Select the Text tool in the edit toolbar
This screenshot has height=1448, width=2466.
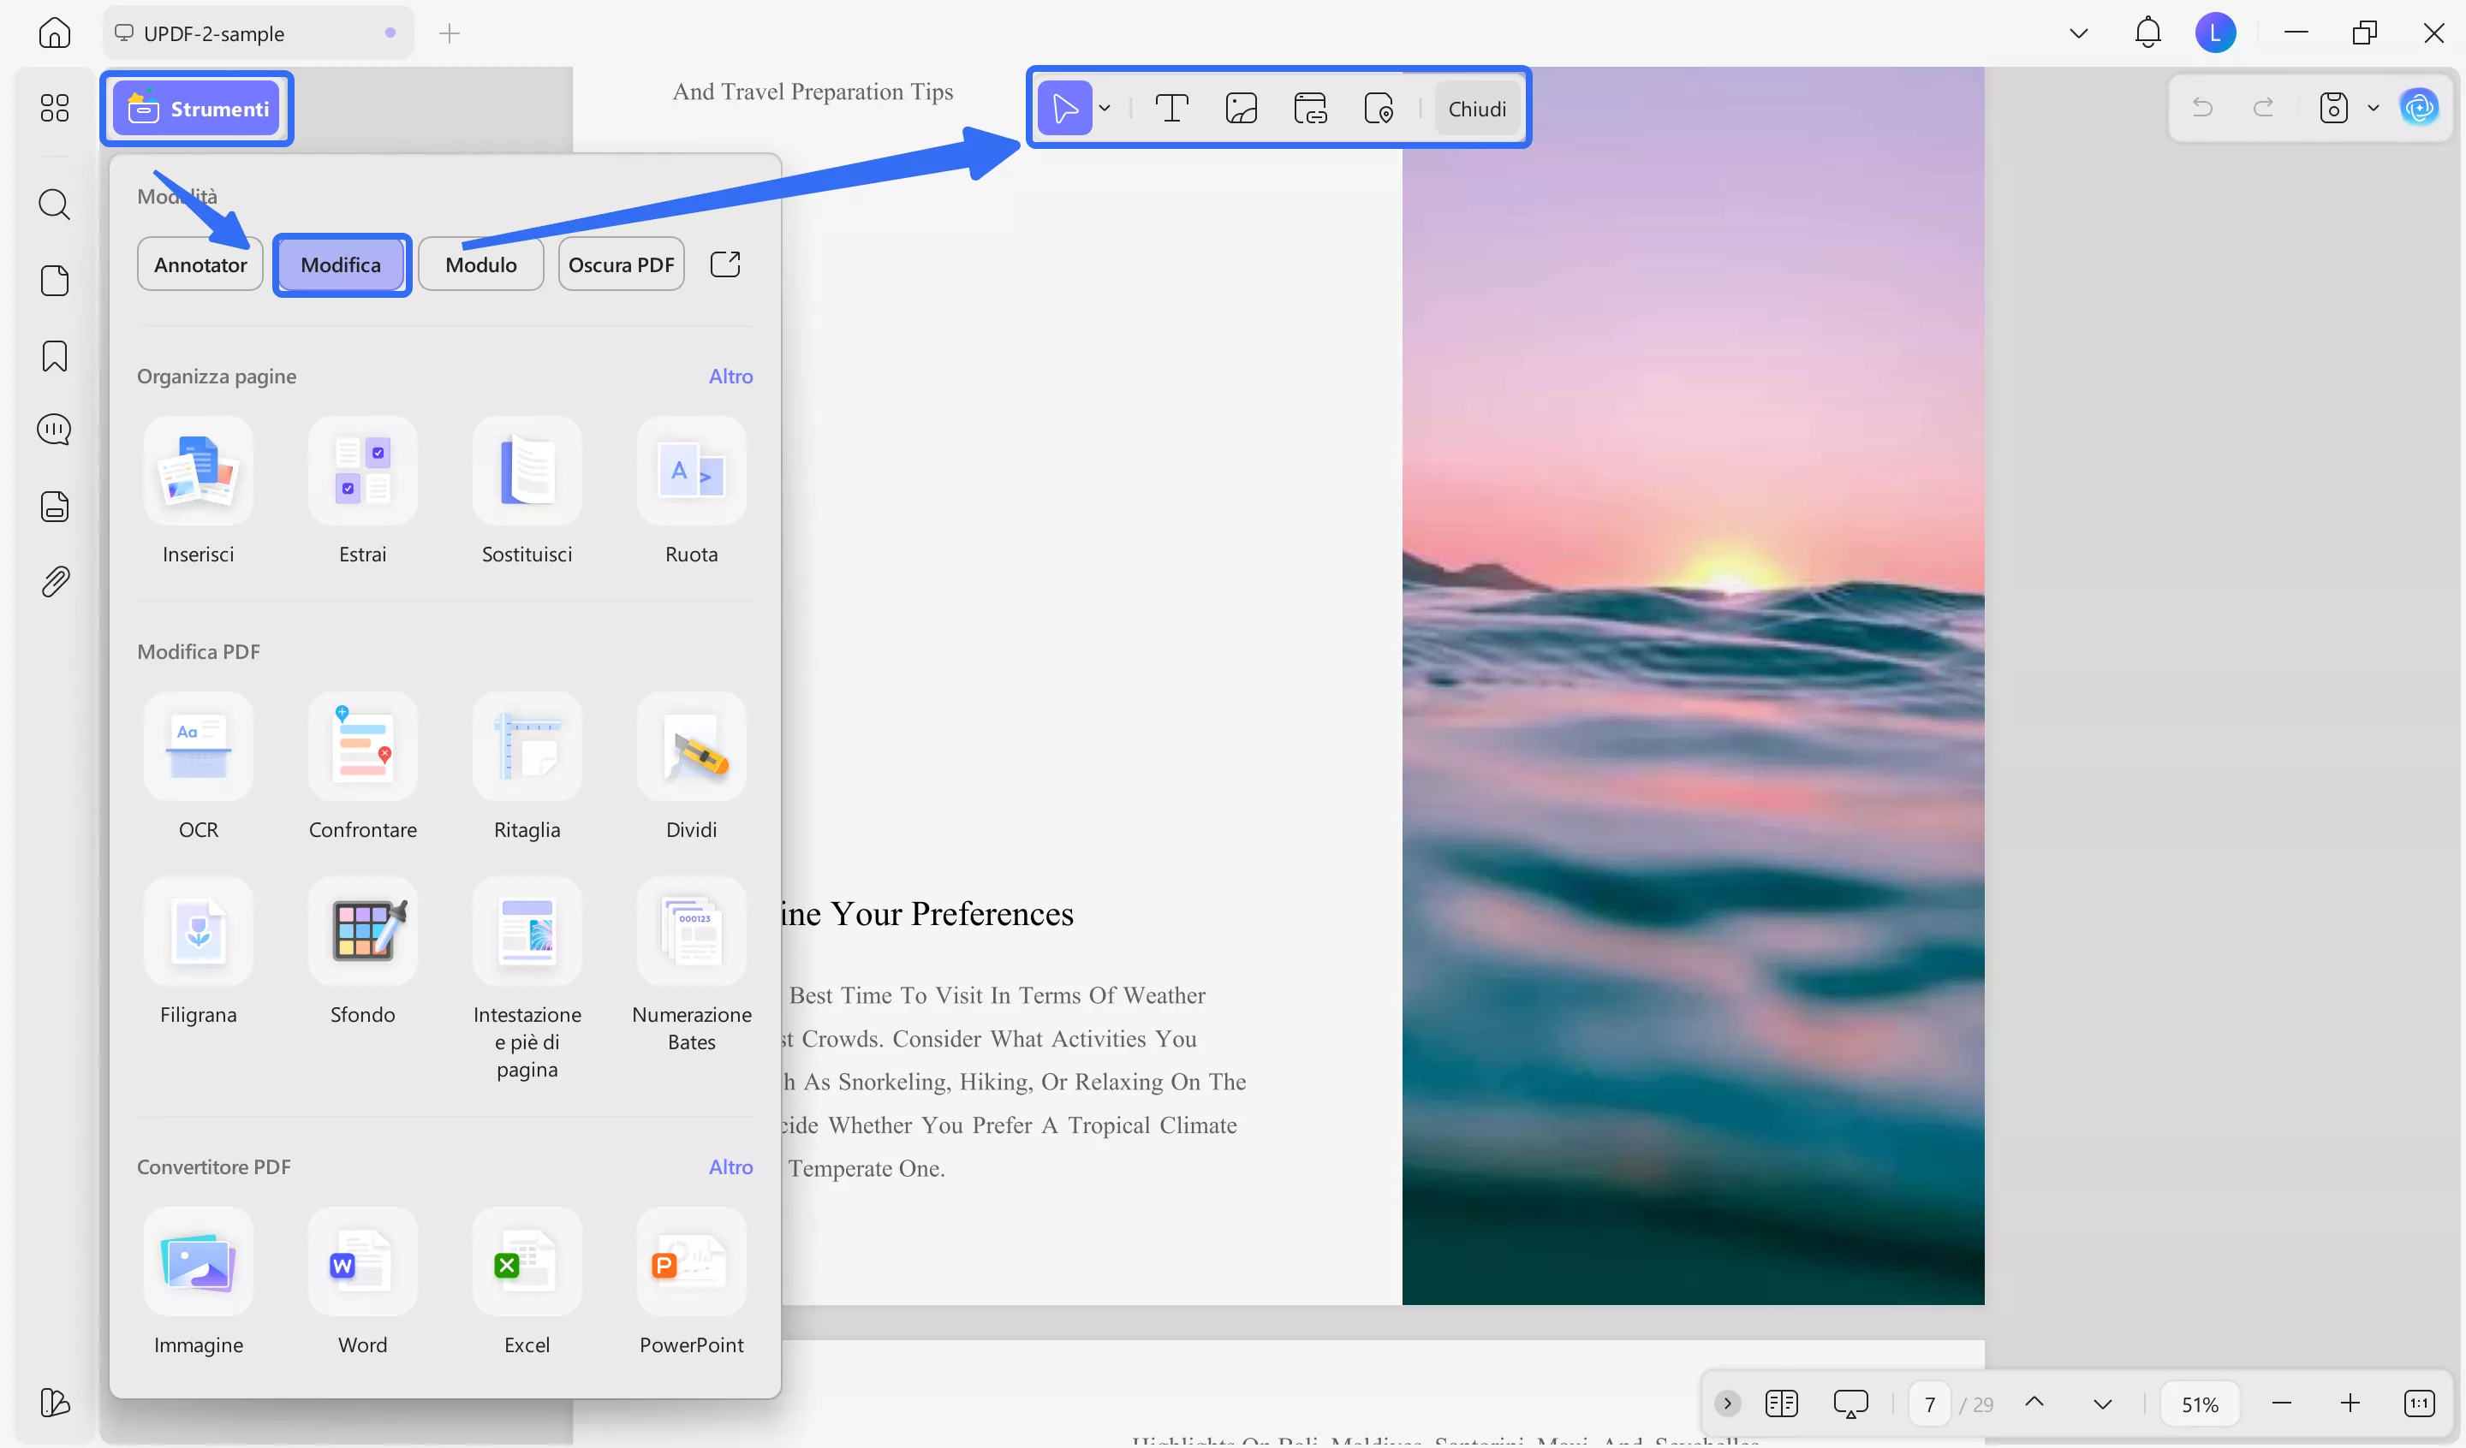click(1171, 108)
